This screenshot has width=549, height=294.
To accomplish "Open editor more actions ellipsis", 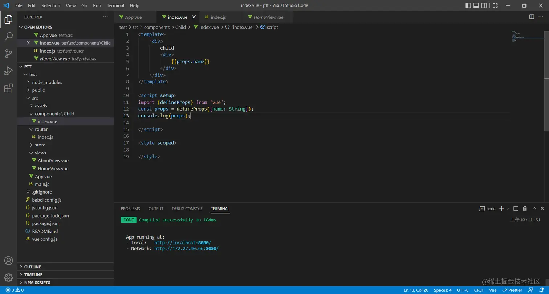I will (541, 17).
